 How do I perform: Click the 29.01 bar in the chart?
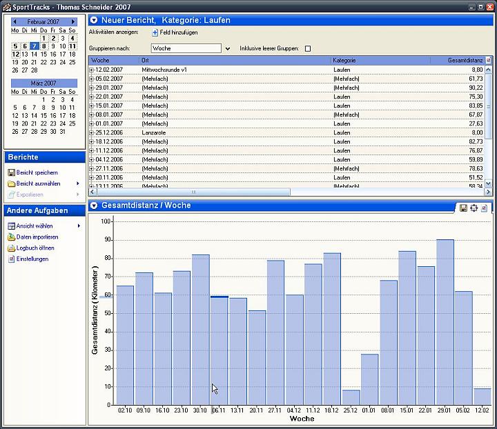point(445,322)
